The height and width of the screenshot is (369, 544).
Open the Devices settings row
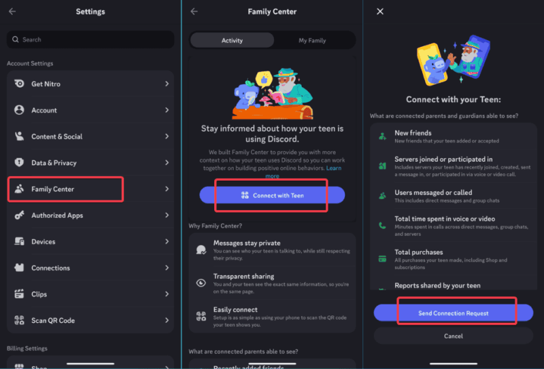tap(90, 241)
